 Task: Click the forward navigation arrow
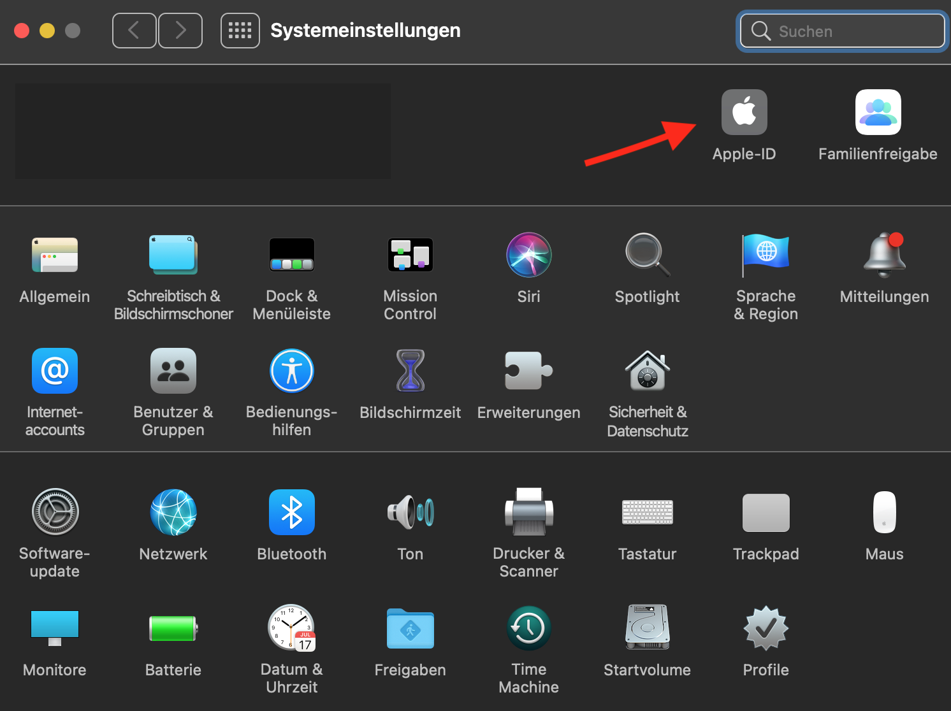tap(180, 31)
